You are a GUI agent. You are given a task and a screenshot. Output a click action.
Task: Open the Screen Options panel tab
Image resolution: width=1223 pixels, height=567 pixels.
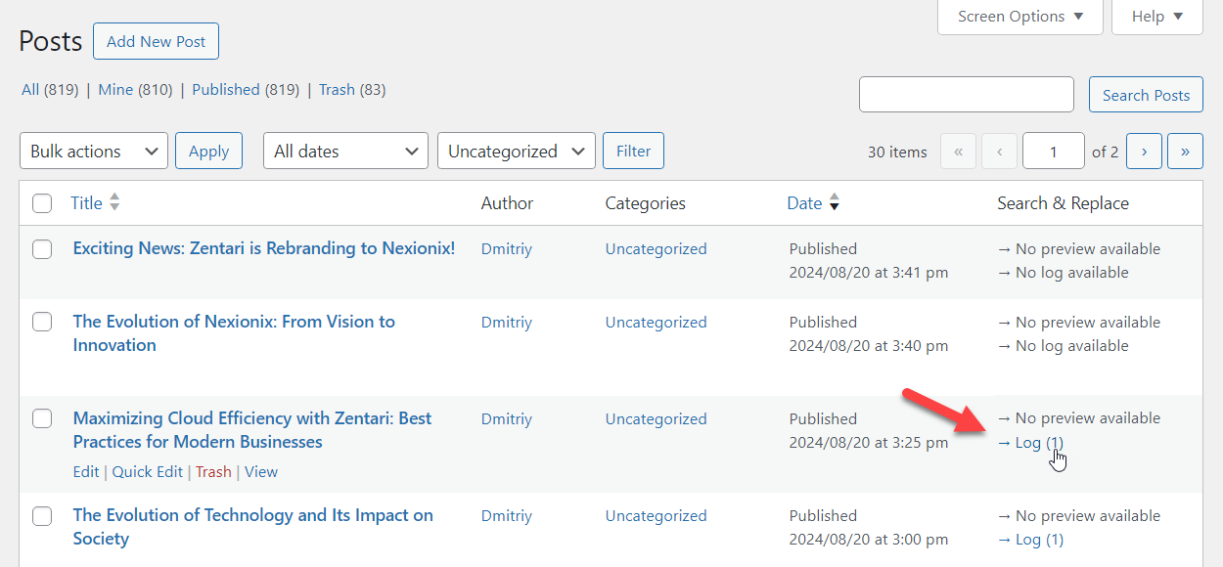(x=1020, y=17)
